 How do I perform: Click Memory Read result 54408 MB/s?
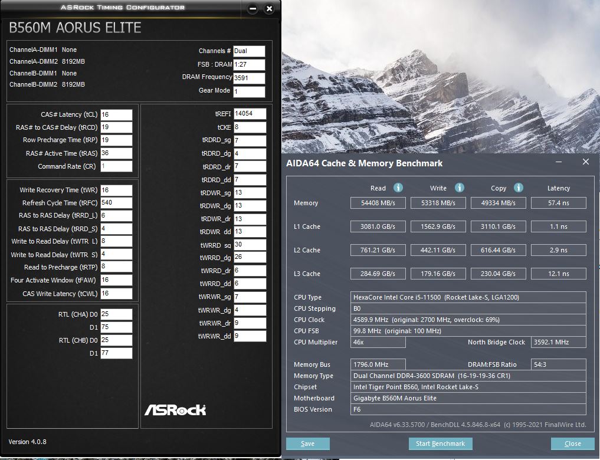(x=378, y=203)
